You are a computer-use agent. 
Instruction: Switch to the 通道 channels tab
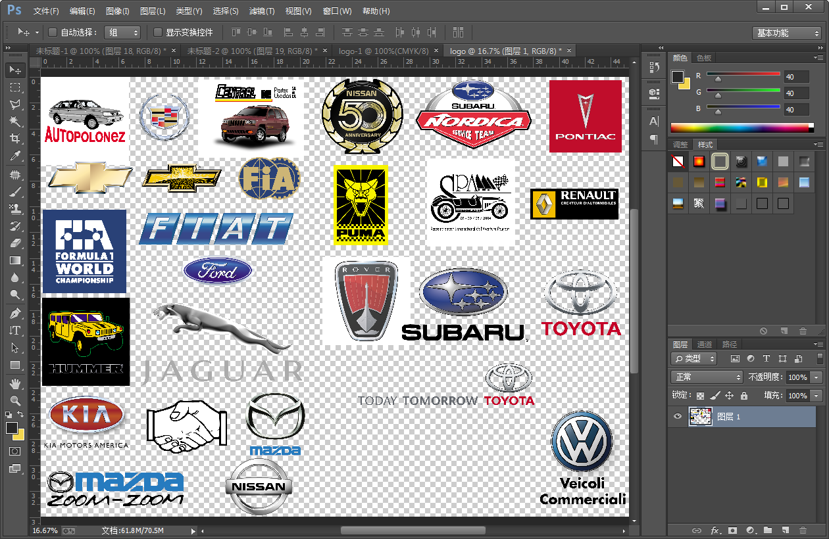(705, 344)
